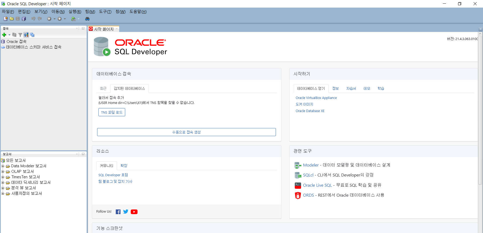Open the 파일(F) menu
Viewport: 483px width, 233px height.
[x=8, y=12]
